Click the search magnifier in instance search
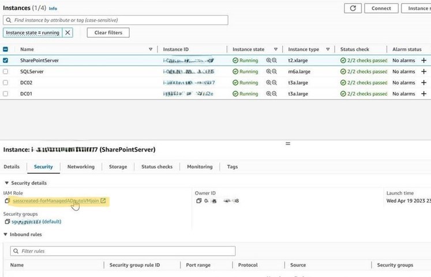The width and height of the screenshot is (431, 277). (9, 20)
